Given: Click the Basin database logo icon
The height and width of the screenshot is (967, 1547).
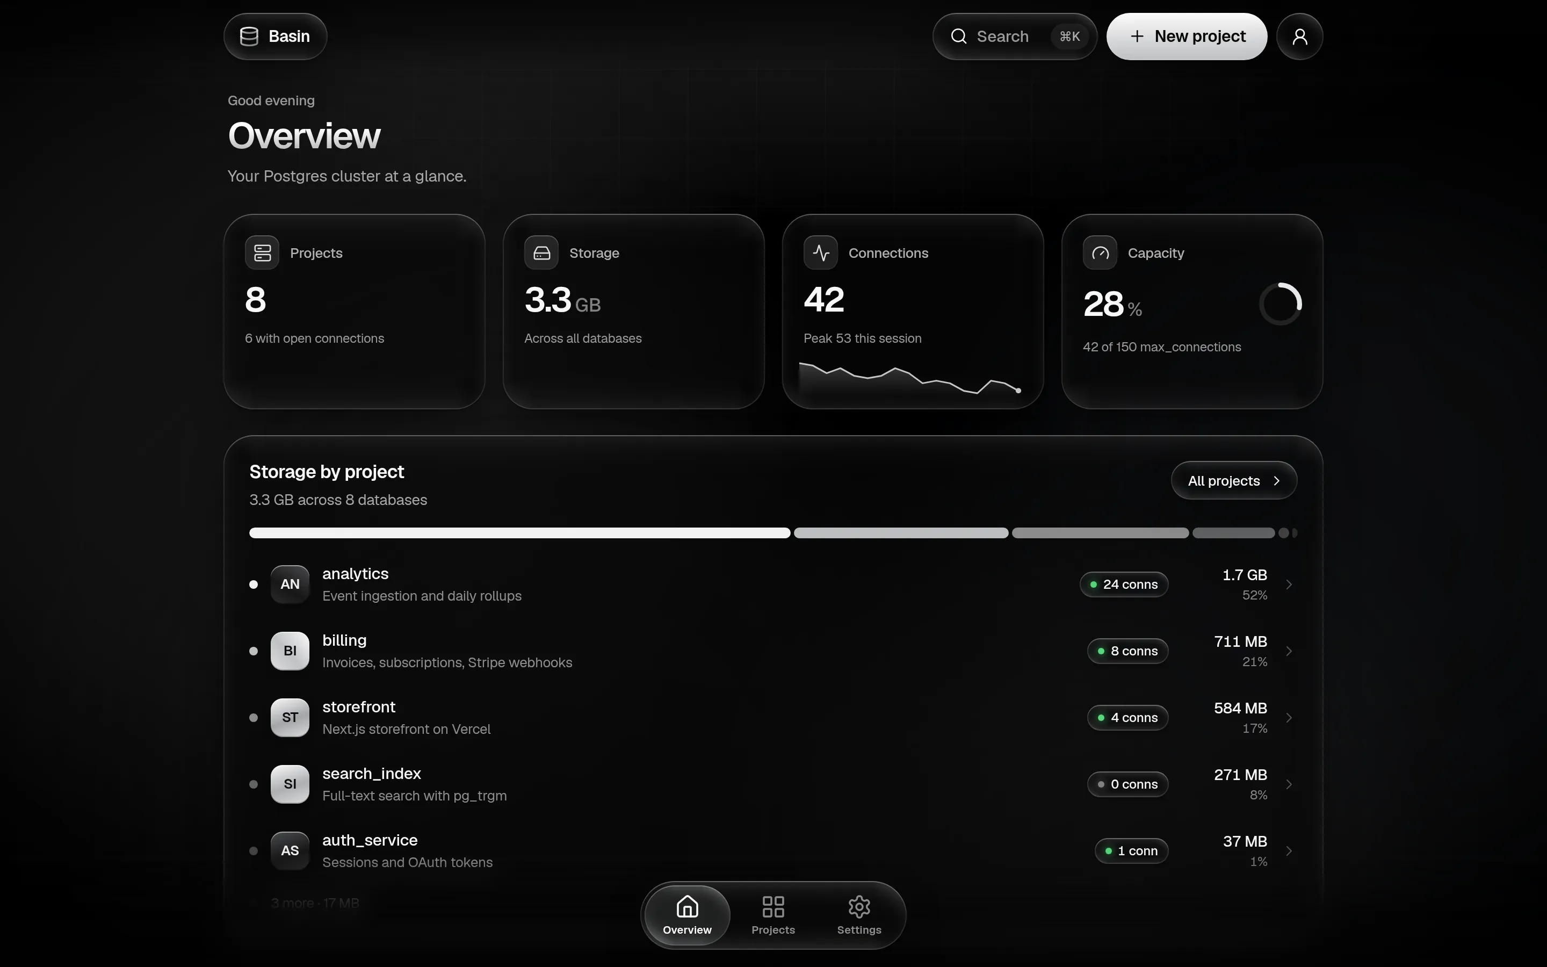Looking at the screenshot, I should tap(249, 37).
